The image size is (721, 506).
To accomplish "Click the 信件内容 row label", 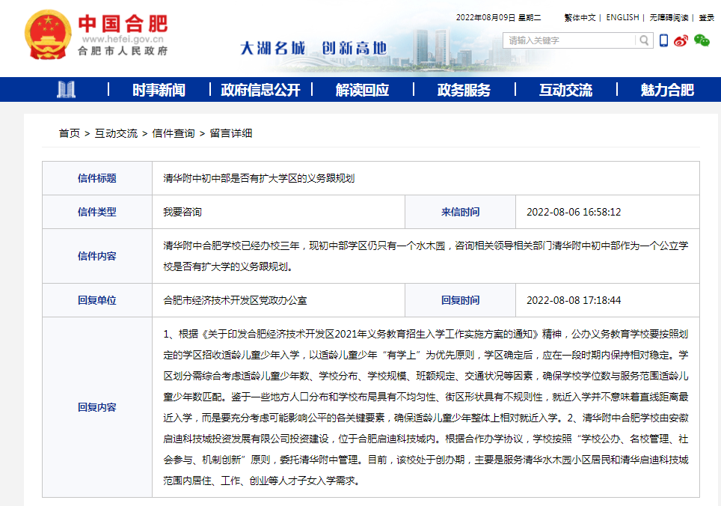I will 97,256.
